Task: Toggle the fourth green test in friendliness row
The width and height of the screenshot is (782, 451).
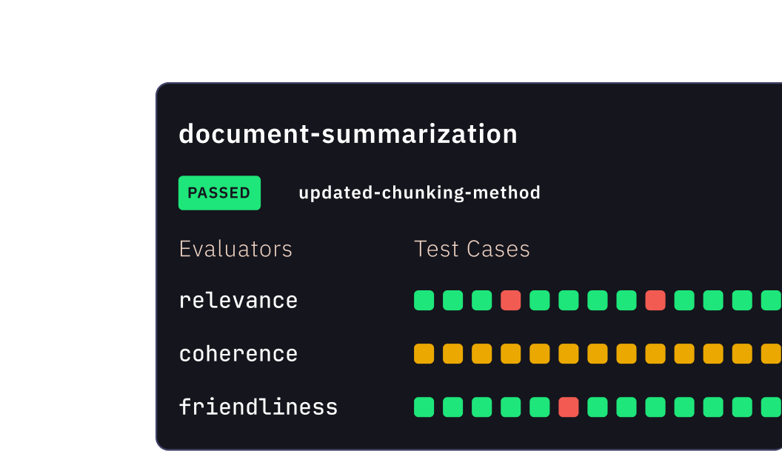Action: (x=510, y=407)
